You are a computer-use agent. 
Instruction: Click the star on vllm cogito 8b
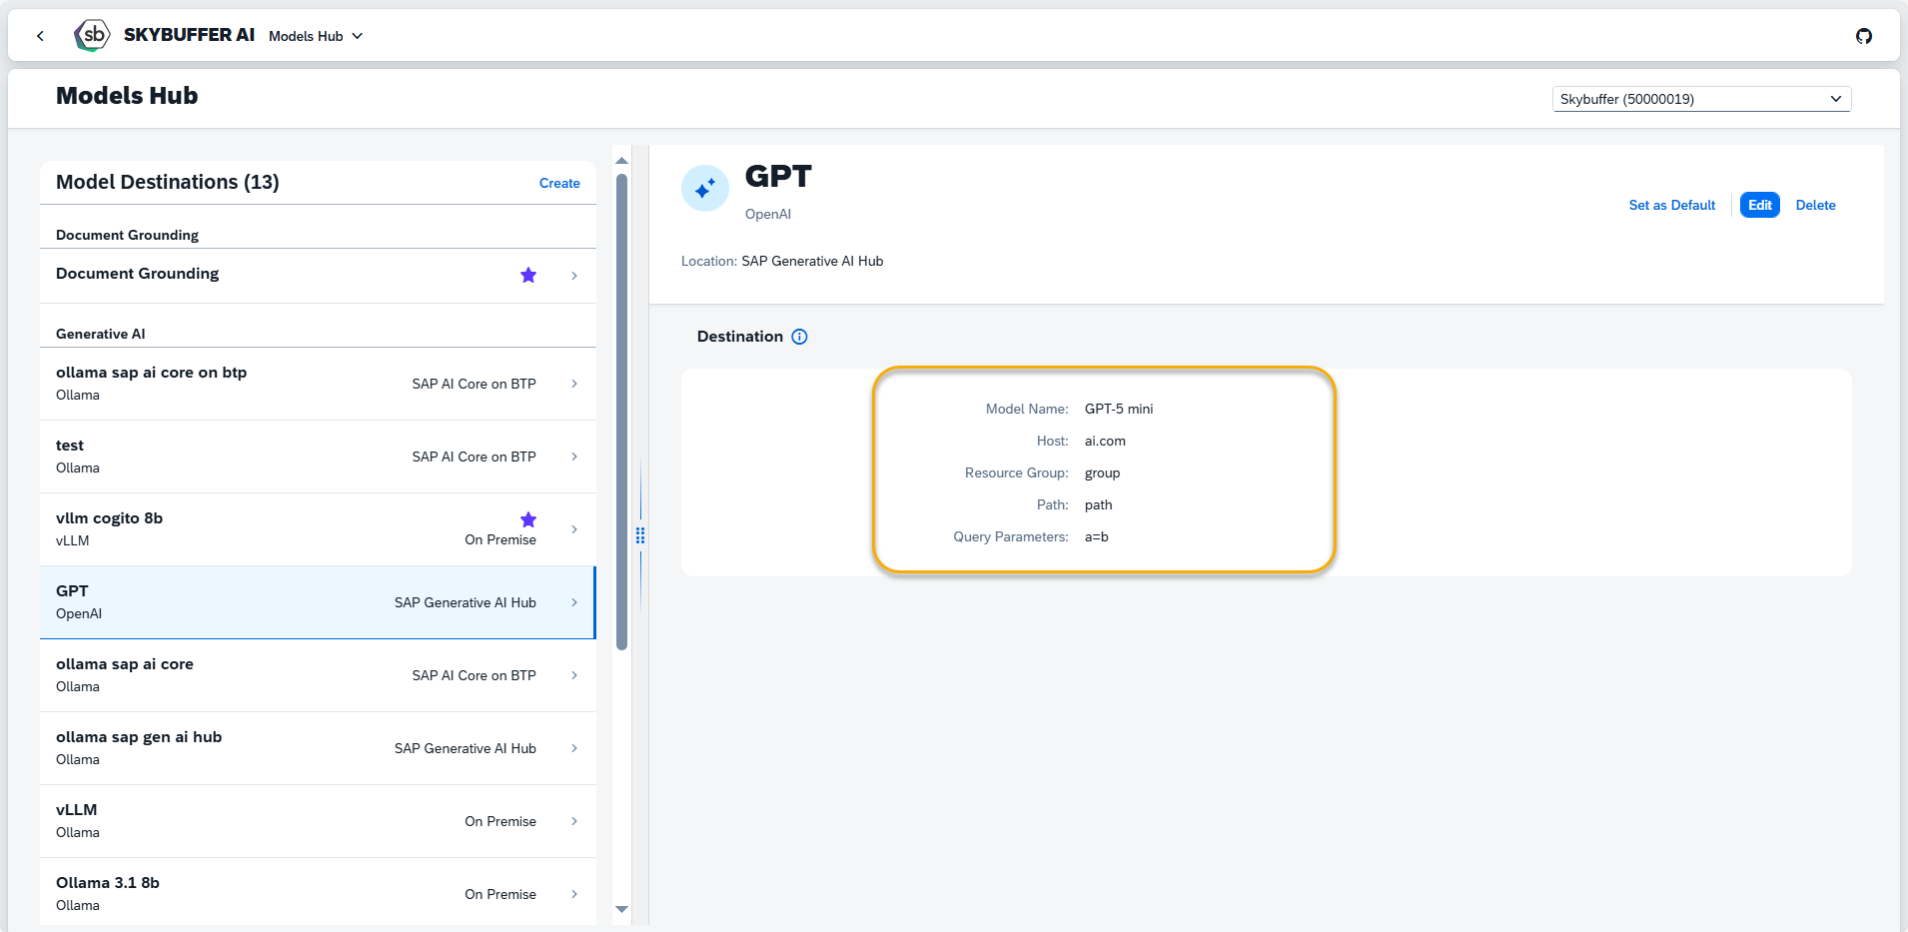click(528, 519)
